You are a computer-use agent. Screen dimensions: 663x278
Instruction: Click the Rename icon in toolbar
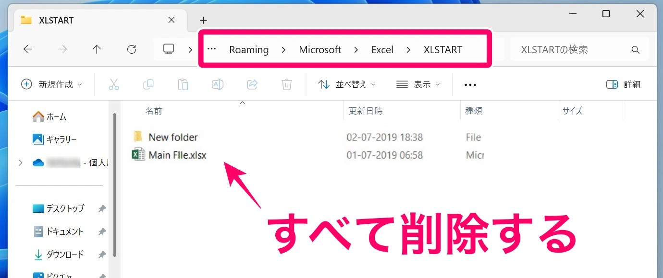click(x=218, y=84)
